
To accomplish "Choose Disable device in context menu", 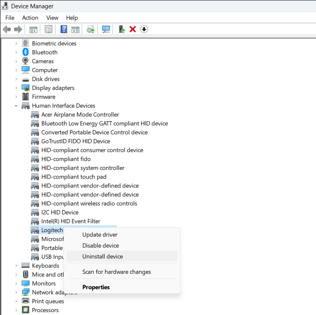I will click(100, 245).
